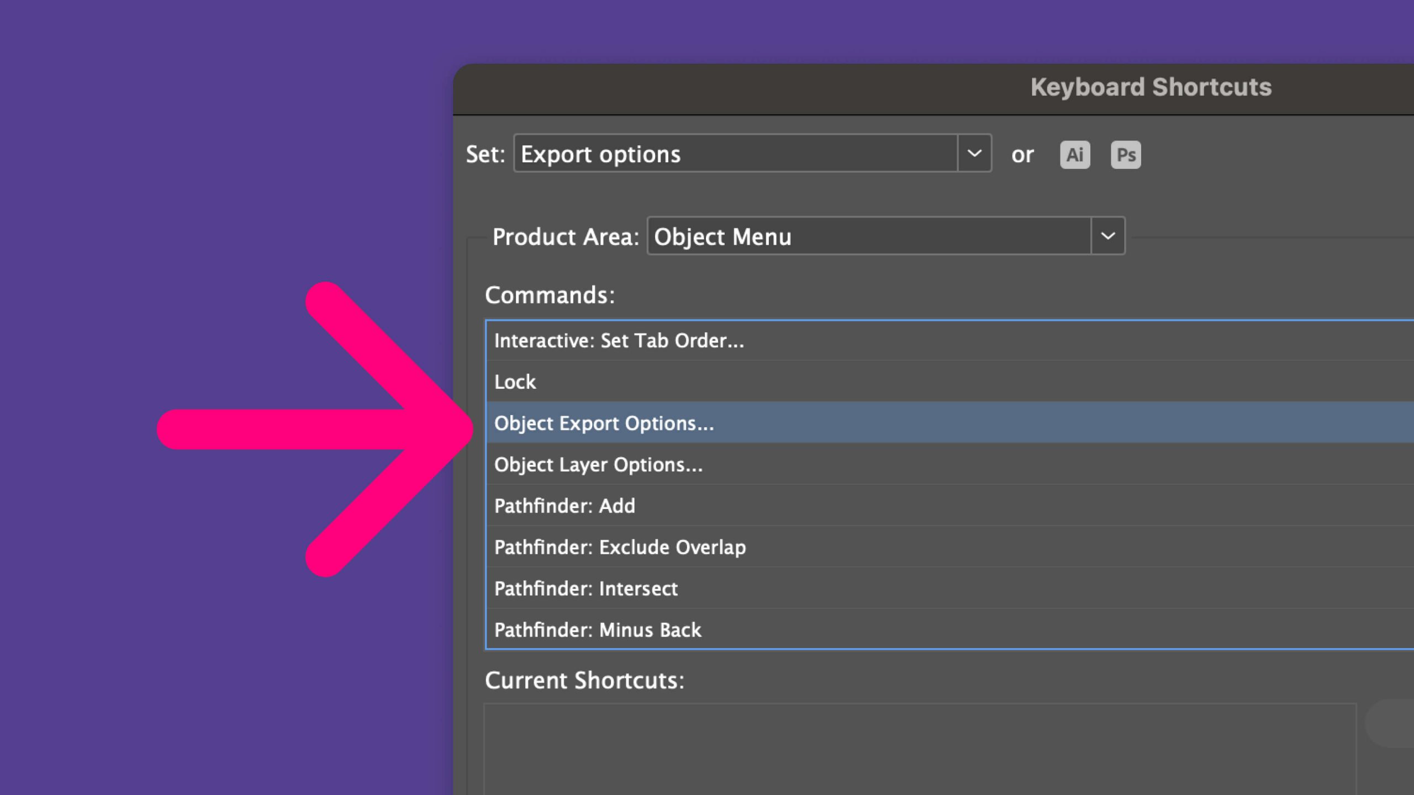This screenshot has height=795, width=1414.
Task: Click the Export options set field
Action: [x=735, y=153]
